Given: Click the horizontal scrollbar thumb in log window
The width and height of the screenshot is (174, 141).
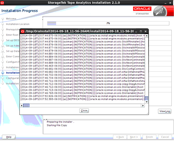Looking at the screenshot, I should [26, 106].
